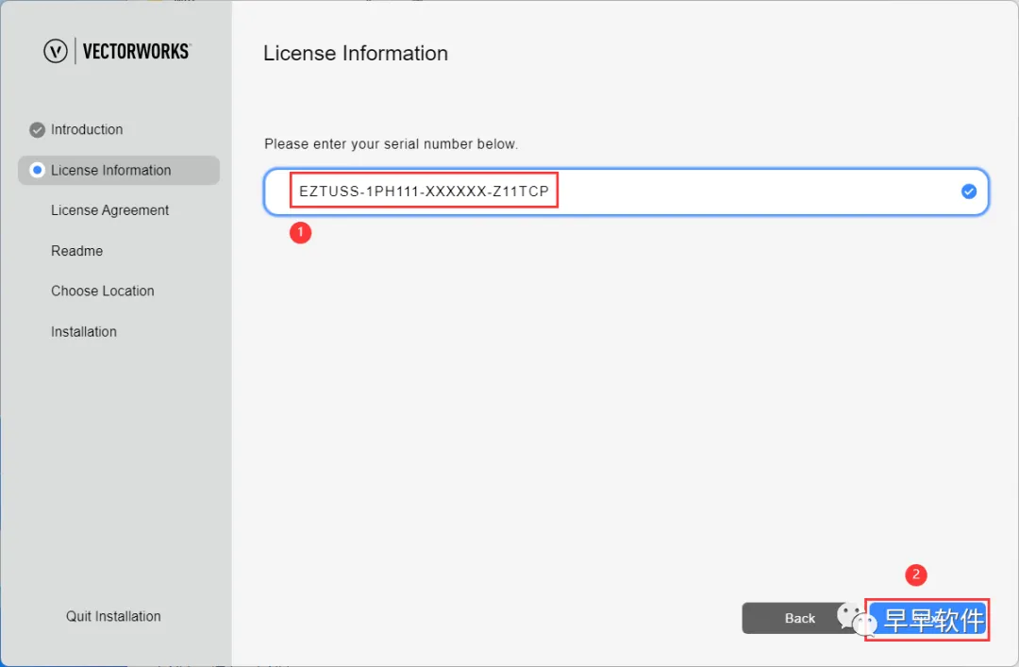Click the Introduction completed checkmark icon
Viewport: 1019px width, 667px height.
37,130
